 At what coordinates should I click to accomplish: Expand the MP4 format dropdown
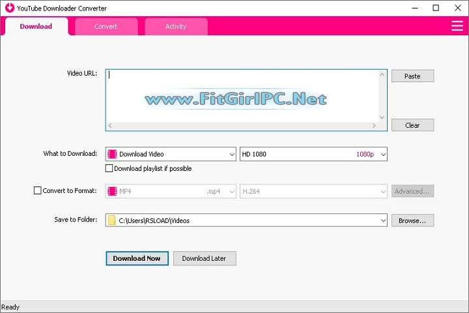coord(232,192)
